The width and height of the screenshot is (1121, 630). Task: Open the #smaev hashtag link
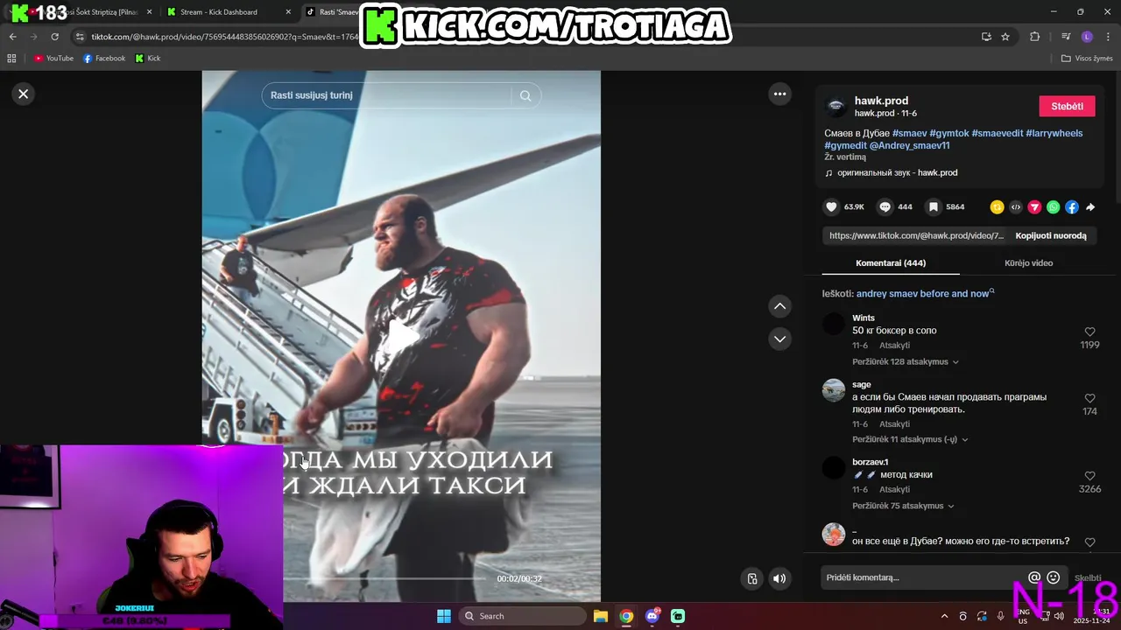pos(909,133)
